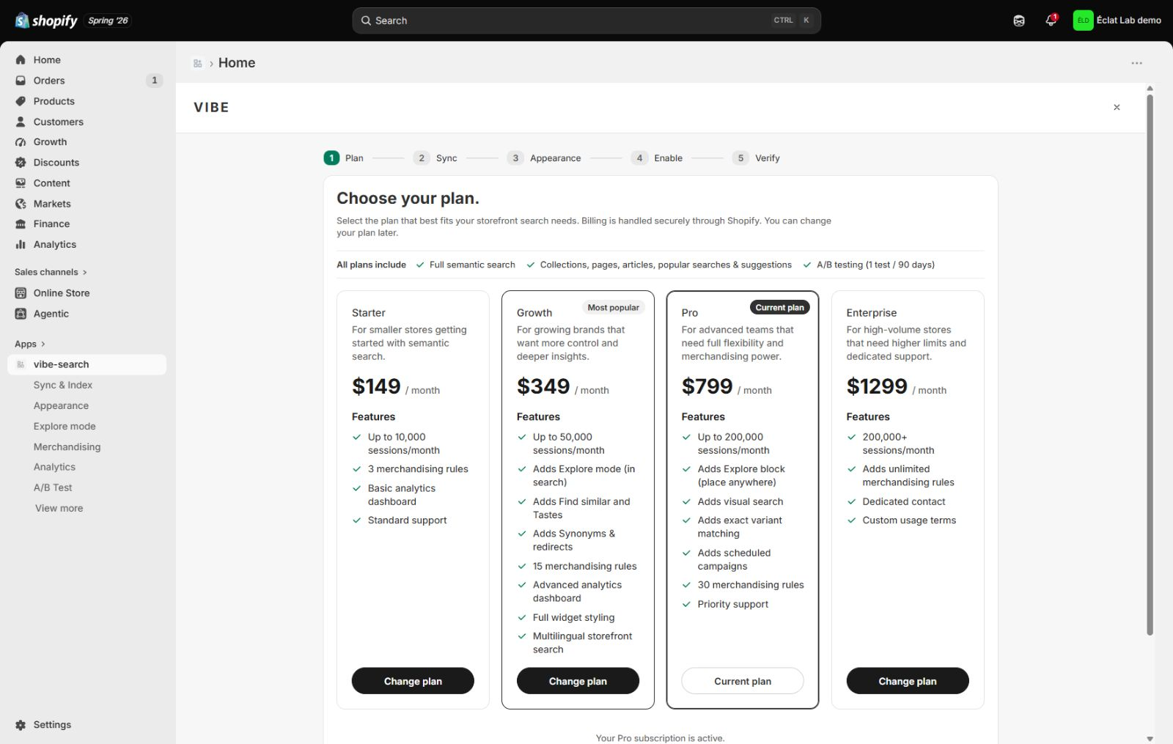Click the Choose your plan heading
1173x744 pixels.
click(x=408, y=199)
